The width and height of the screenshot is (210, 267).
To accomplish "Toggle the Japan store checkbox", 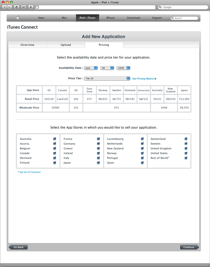I will 98,163.
